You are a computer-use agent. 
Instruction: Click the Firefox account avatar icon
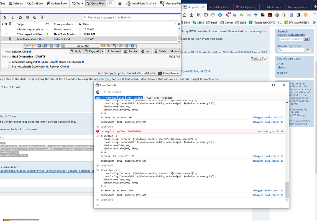213,15
